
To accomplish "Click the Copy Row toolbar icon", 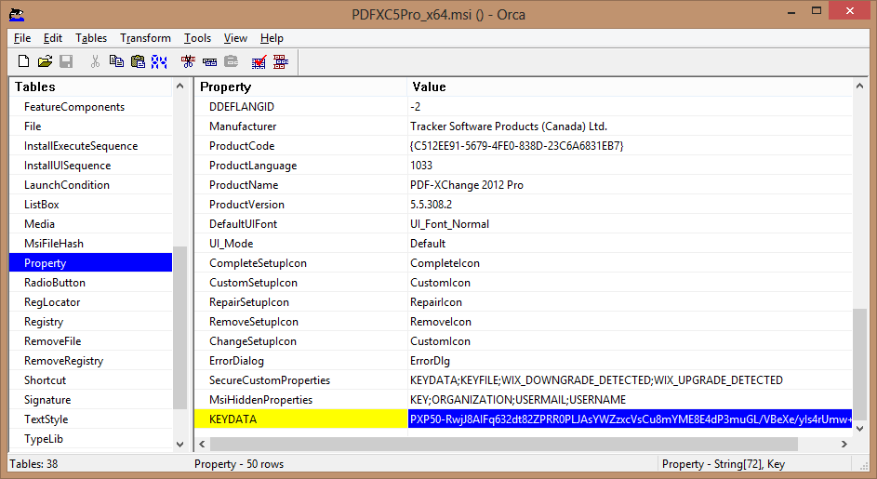I will [x=210, y=61].
